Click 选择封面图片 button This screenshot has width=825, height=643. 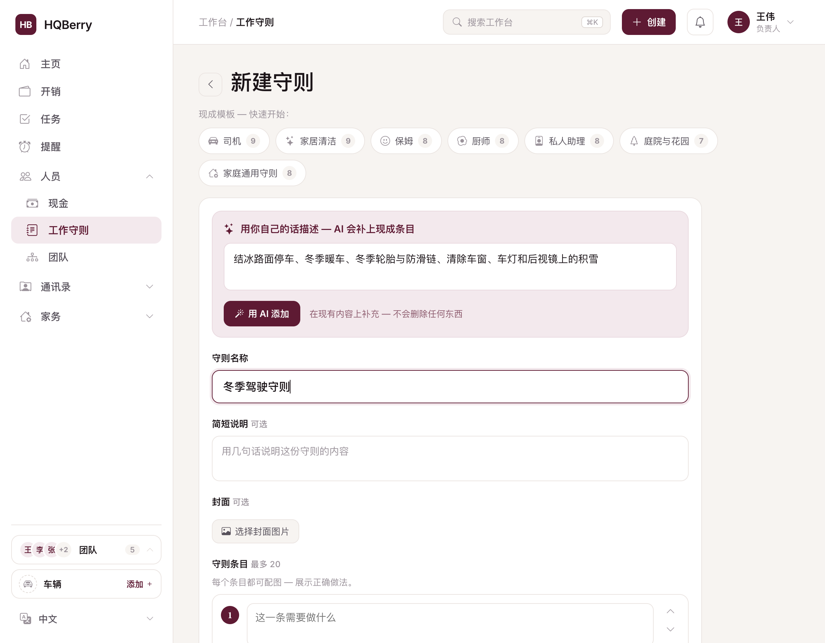255,531
